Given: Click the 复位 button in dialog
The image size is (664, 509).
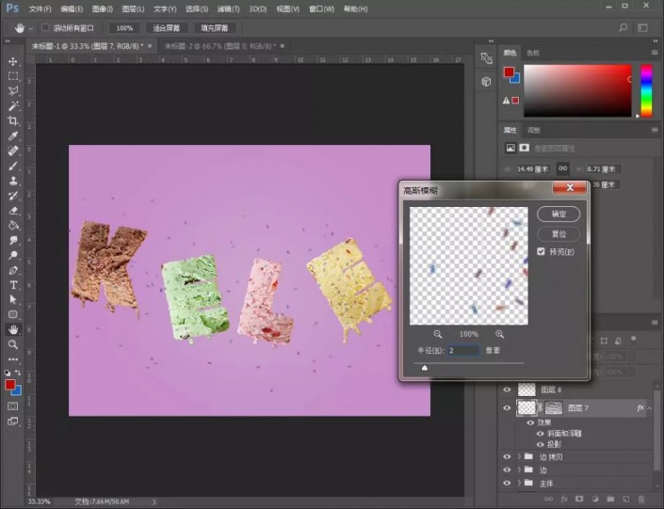Looking at the screenshot, I should click(559, 234).
